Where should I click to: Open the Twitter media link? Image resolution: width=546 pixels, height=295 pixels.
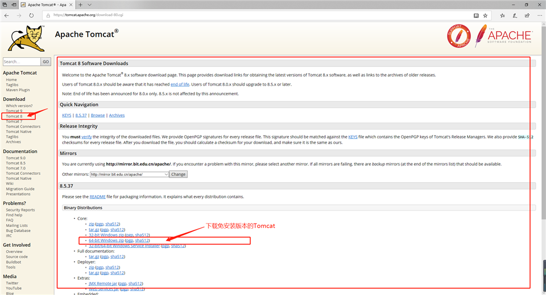pos(12,283)
